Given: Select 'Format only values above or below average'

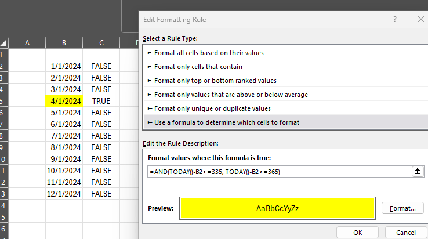Looking at the screenshot, I should click(x=285, y=95).
